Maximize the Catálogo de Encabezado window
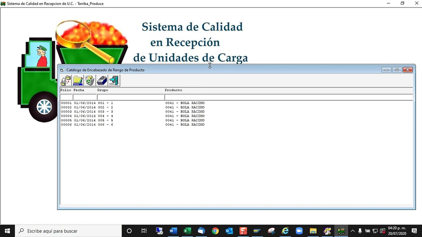This screenshot has width=422, height=237. 397,70
